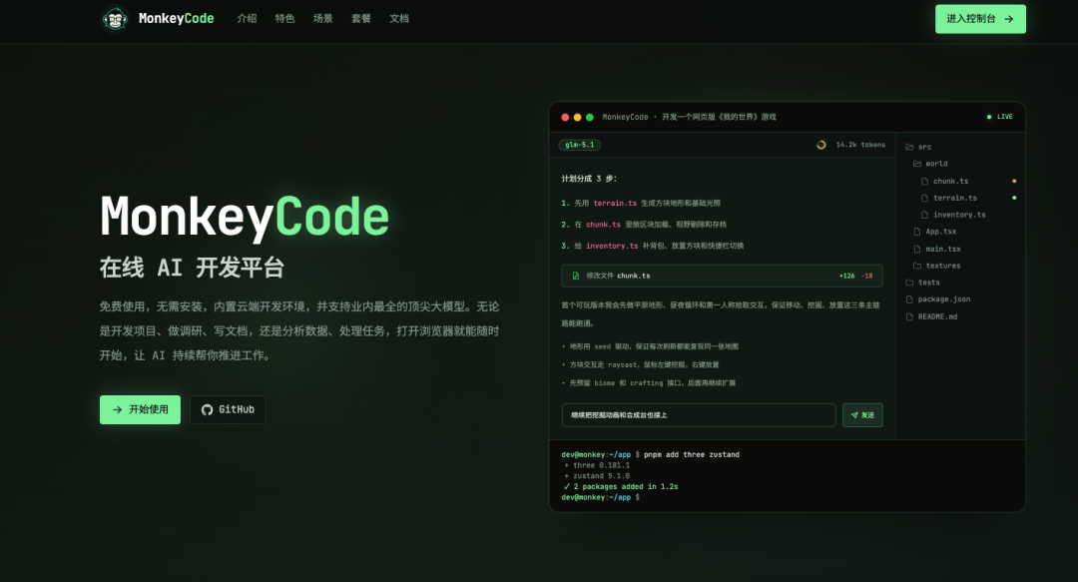The image size is (1078, 582).
Task: Click the bullet mentioning raycast
Action: coord(641,365)
